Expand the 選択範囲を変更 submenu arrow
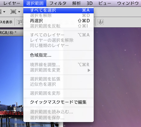Image resolution: width=141 pixels, height=127 pixels. click(x=89, y=70)
